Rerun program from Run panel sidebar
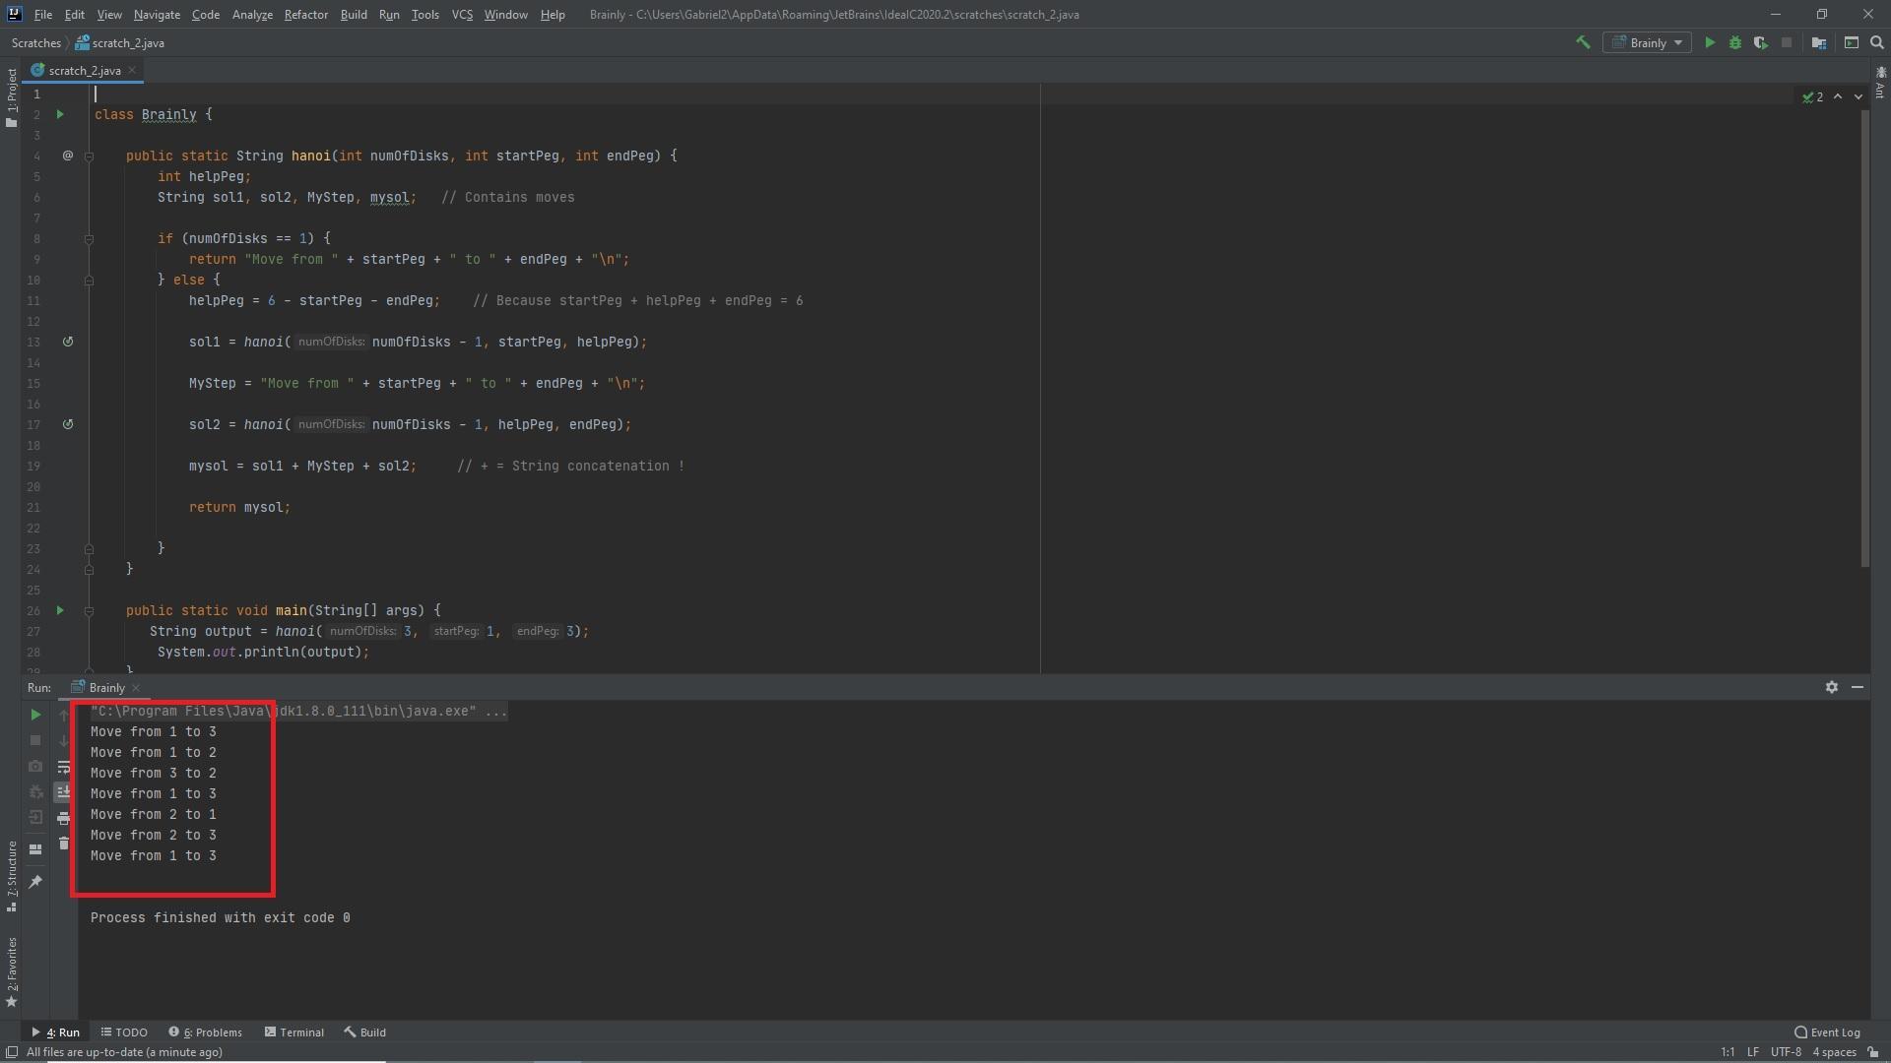Image resolution: width=1891 pixels, height=1063 pixels. click(35, 715)
